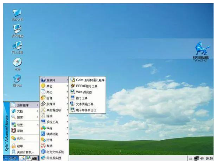Click 锁屏 lock screen entry
Screen dimensions: 217x164
pos(25,146)
